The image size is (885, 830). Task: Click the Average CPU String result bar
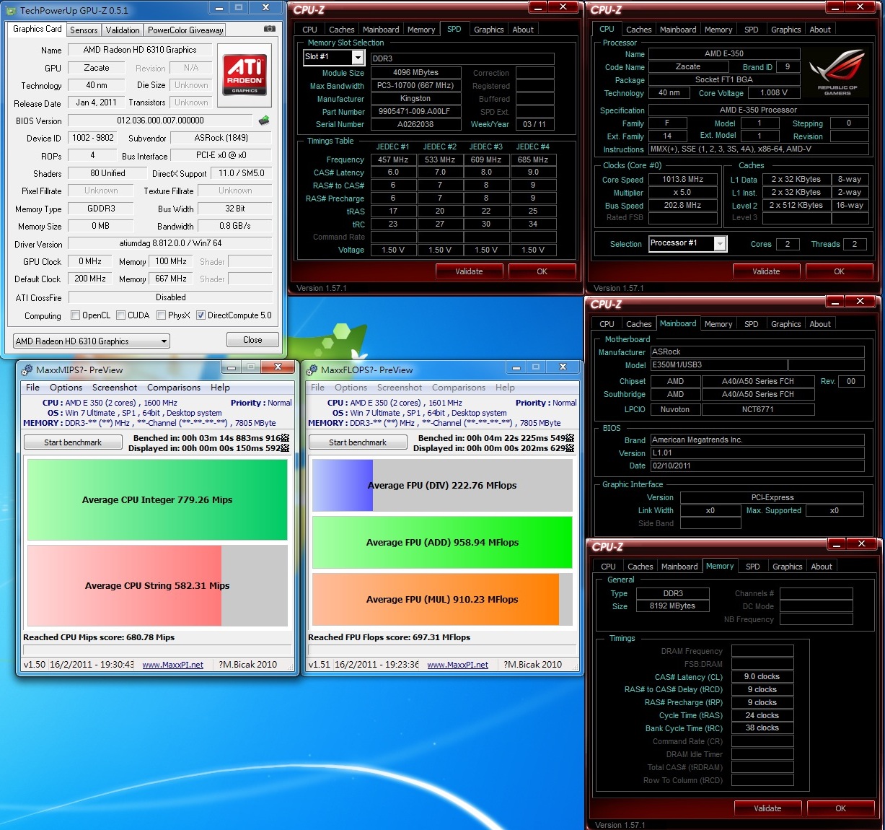157,585
